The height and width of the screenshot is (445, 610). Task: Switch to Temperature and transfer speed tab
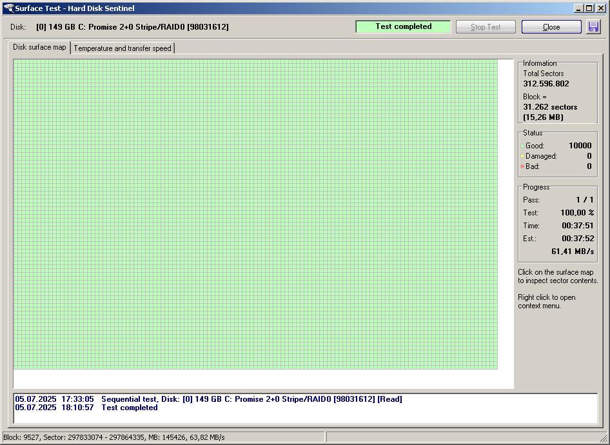point(123,48)
